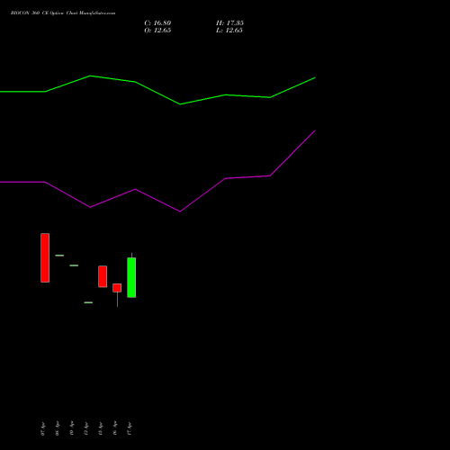Click the 17 Apr date label
The image size is (450, 450).
pyautogui.click(x=129, y=428)
